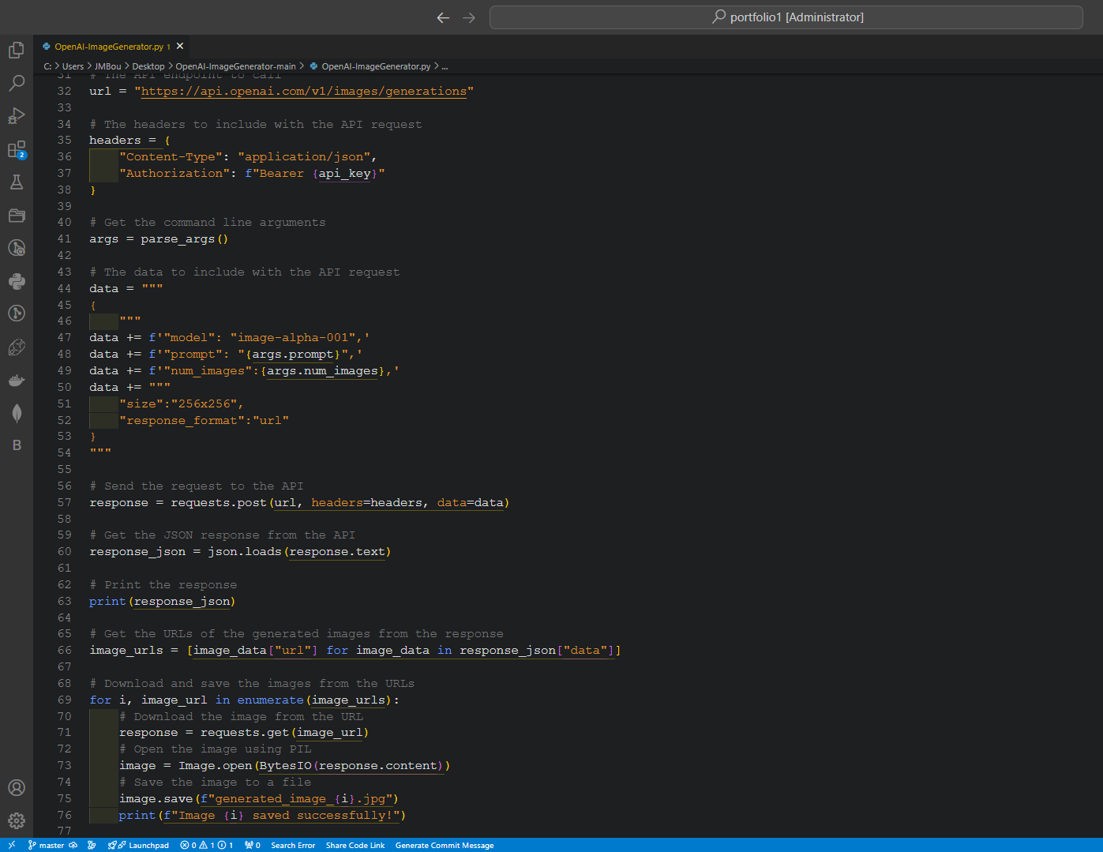Viewport: 1103px width, 852px height.
Task: Open the Search view magnifier icon
Action: coord(17,83)
